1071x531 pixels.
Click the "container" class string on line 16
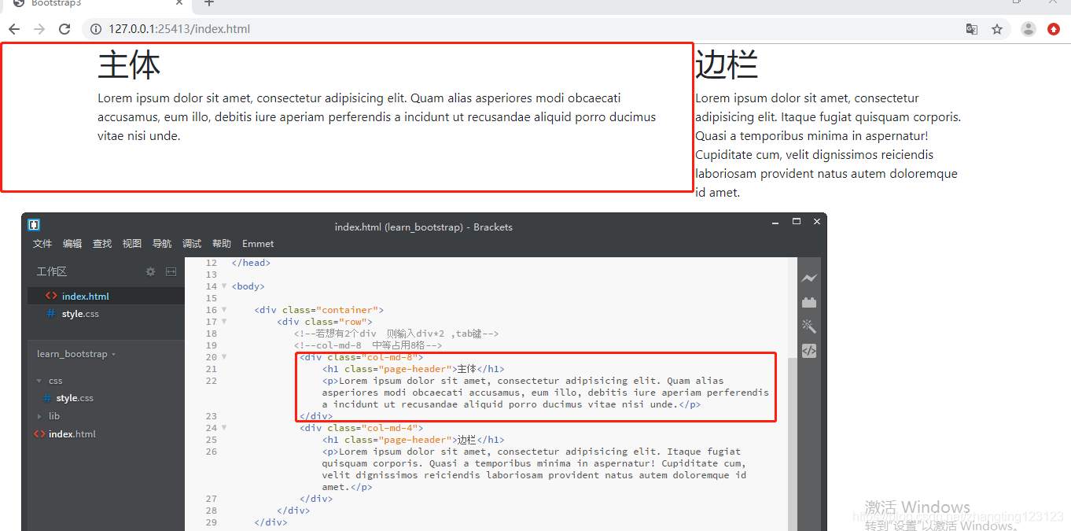(x=348, y=310)
